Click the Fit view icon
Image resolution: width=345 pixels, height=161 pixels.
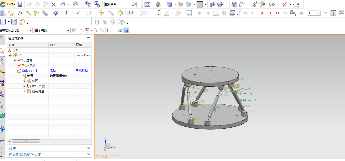pos(147,4)
